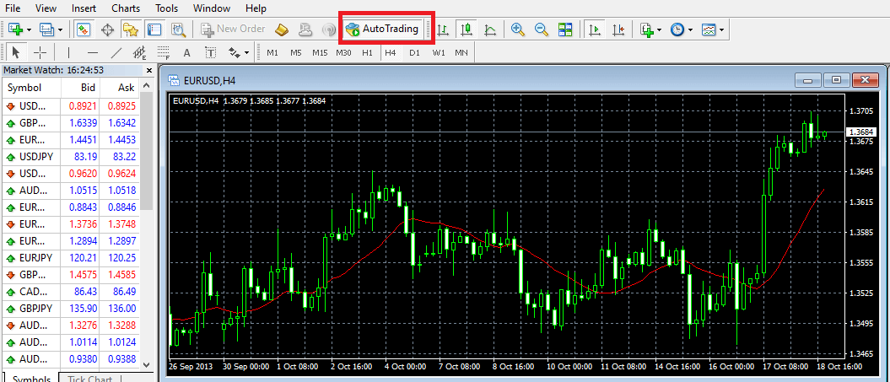The image size is (890, 382).
Task: Select the GBPJPY row in Market Watch
Action: coord(71,308)
